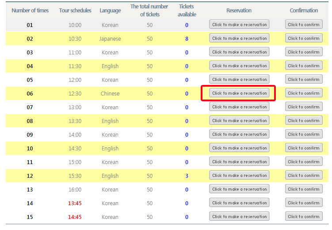Make a reservation for 13:30 English tour
Screen dimensions: 332x230
[239, 120]
